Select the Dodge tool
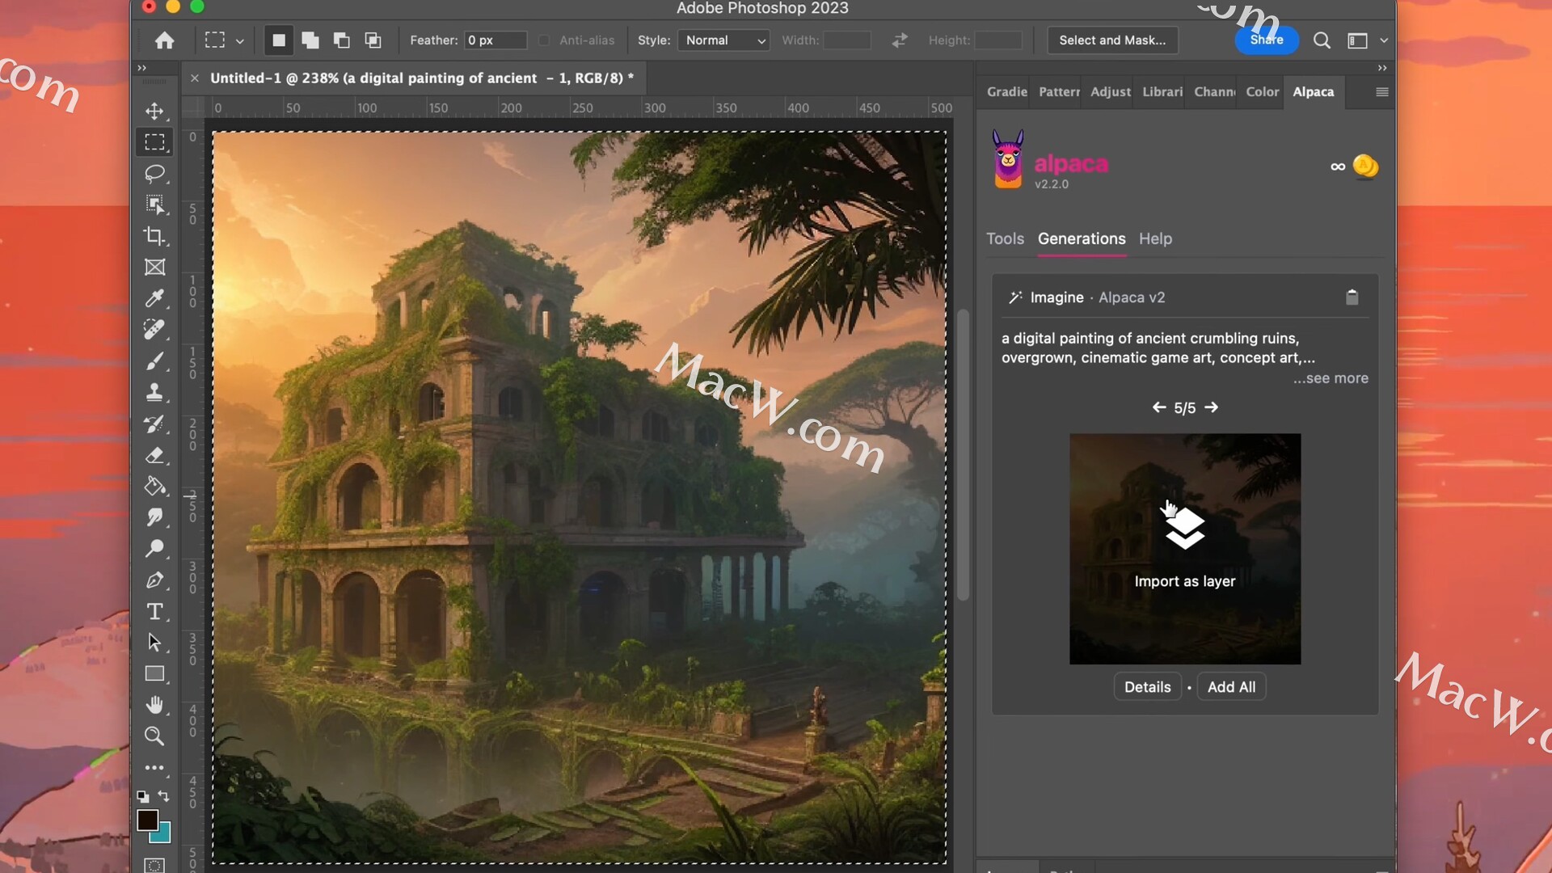The height and width of the screenshot is (873, 1552). click(x=154, y=549)
